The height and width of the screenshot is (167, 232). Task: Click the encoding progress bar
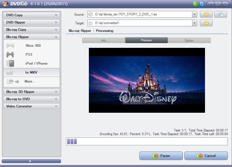click(x=147, y=142)
